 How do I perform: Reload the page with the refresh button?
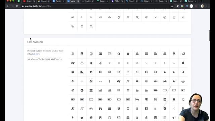(17, 6)
